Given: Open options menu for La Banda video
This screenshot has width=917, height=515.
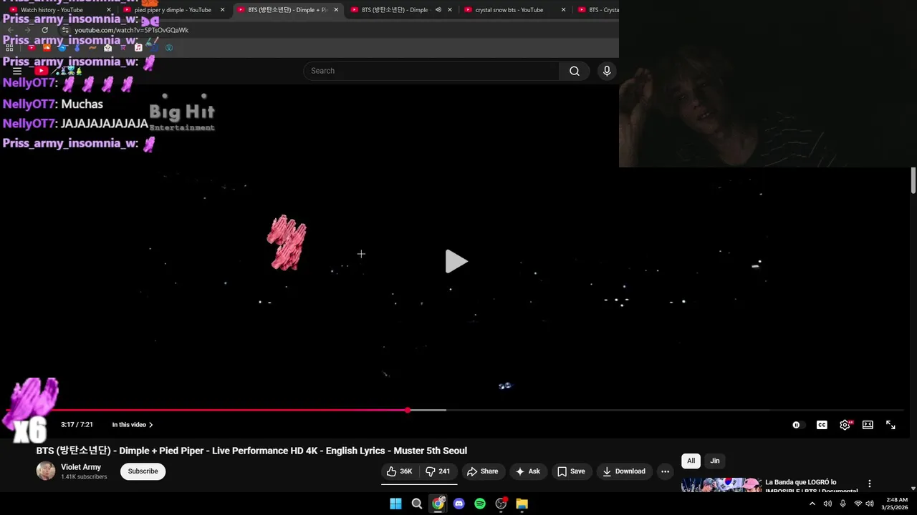Looking at the screenshot, I should click(870, 484).
